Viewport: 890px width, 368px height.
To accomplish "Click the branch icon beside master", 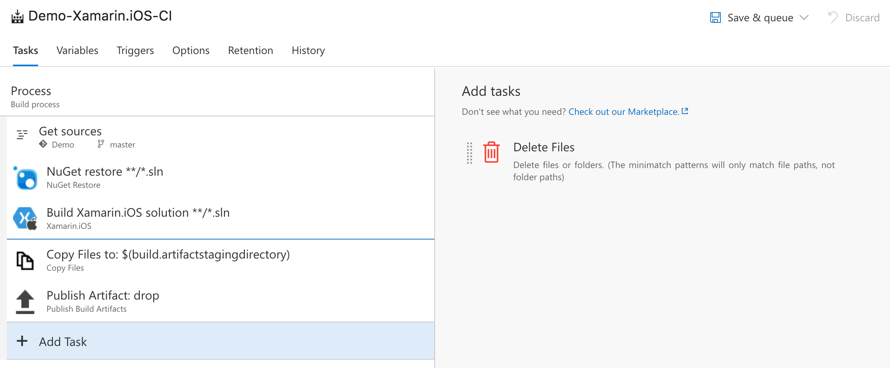I will click(x=101, y=144).
